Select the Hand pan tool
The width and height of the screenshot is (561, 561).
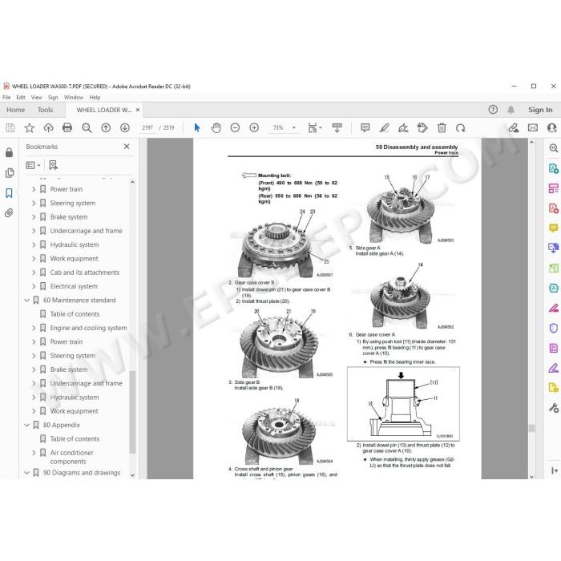point(216,127)
